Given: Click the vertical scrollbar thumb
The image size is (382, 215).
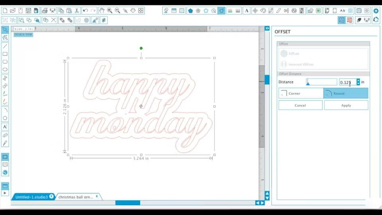Looking at the screenshot, I should pos(267,80).
